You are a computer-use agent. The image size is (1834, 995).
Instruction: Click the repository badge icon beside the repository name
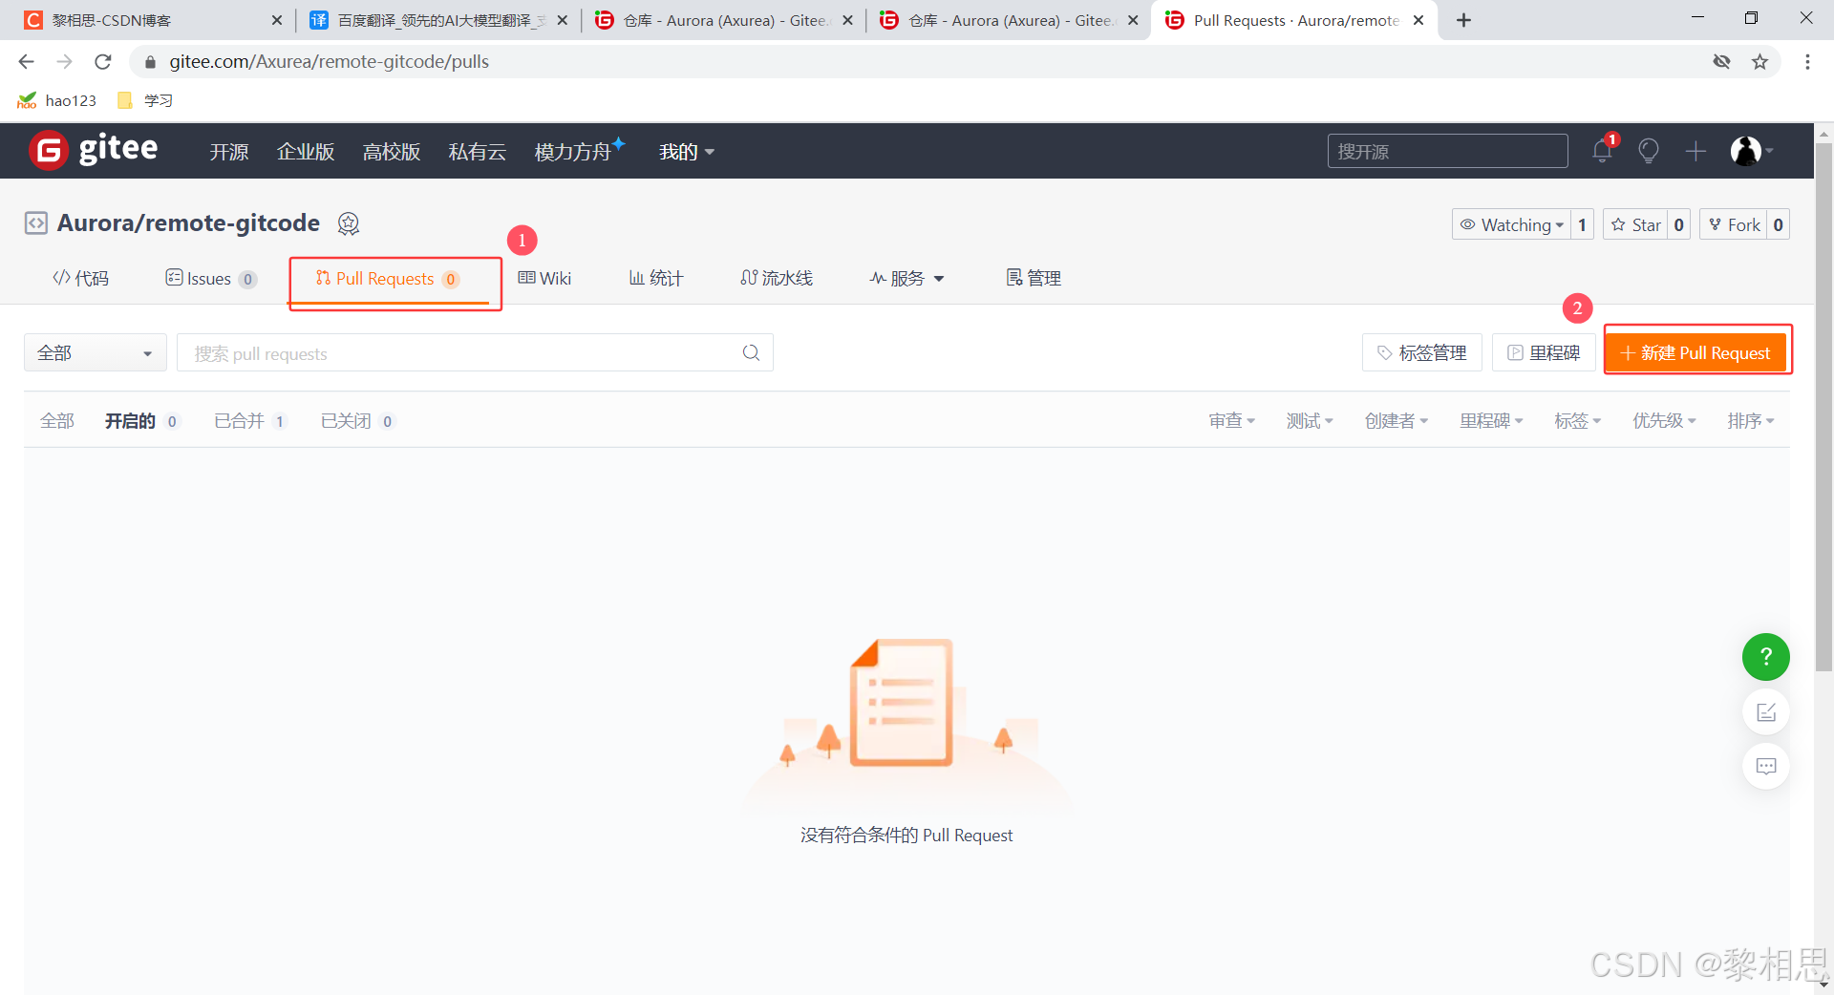[x=349, y=223]
